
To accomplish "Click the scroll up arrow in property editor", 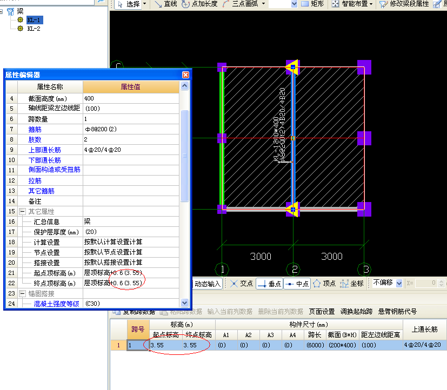I will (185, 85).
